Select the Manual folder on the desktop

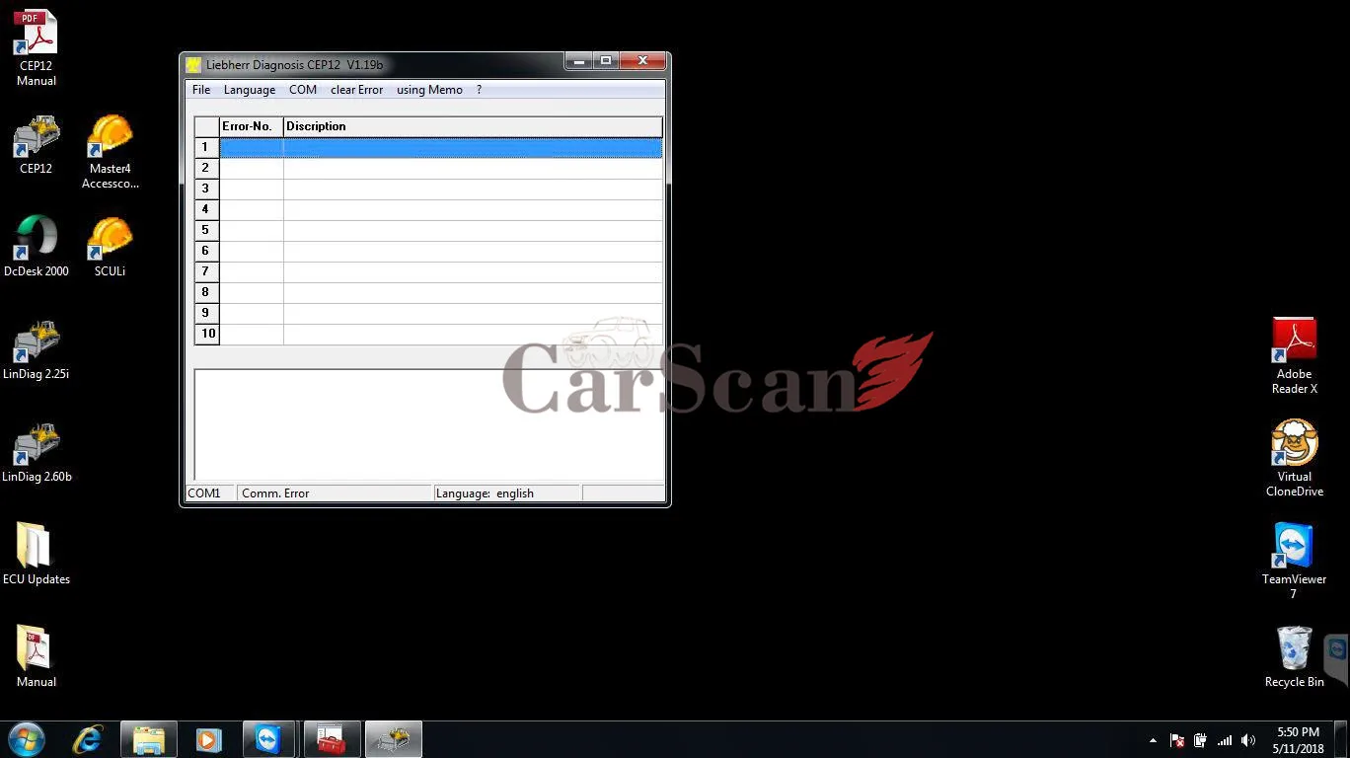click(x=37, y=657)
